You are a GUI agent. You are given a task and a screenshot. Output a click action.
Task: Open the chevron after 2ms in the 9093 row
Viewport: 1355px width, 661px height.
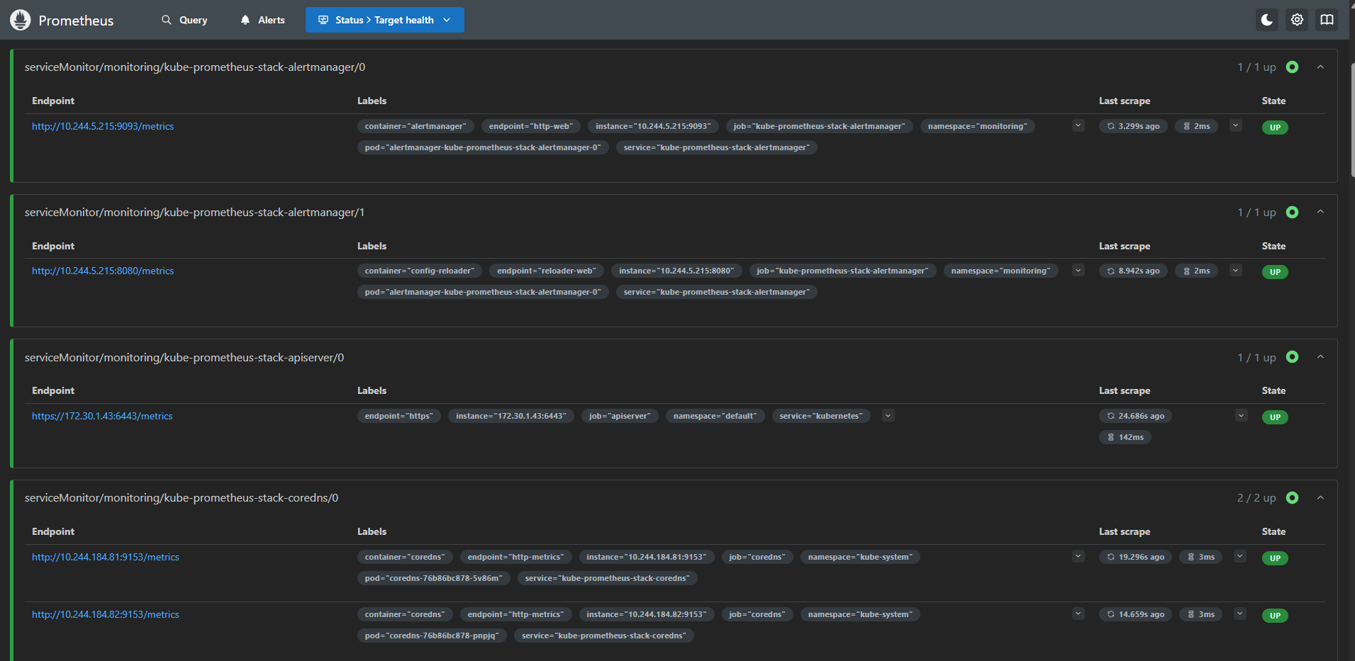(x=1236, y=126)
